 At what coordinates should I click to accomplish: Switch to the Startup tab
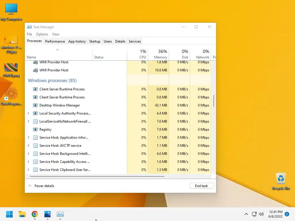94,41
